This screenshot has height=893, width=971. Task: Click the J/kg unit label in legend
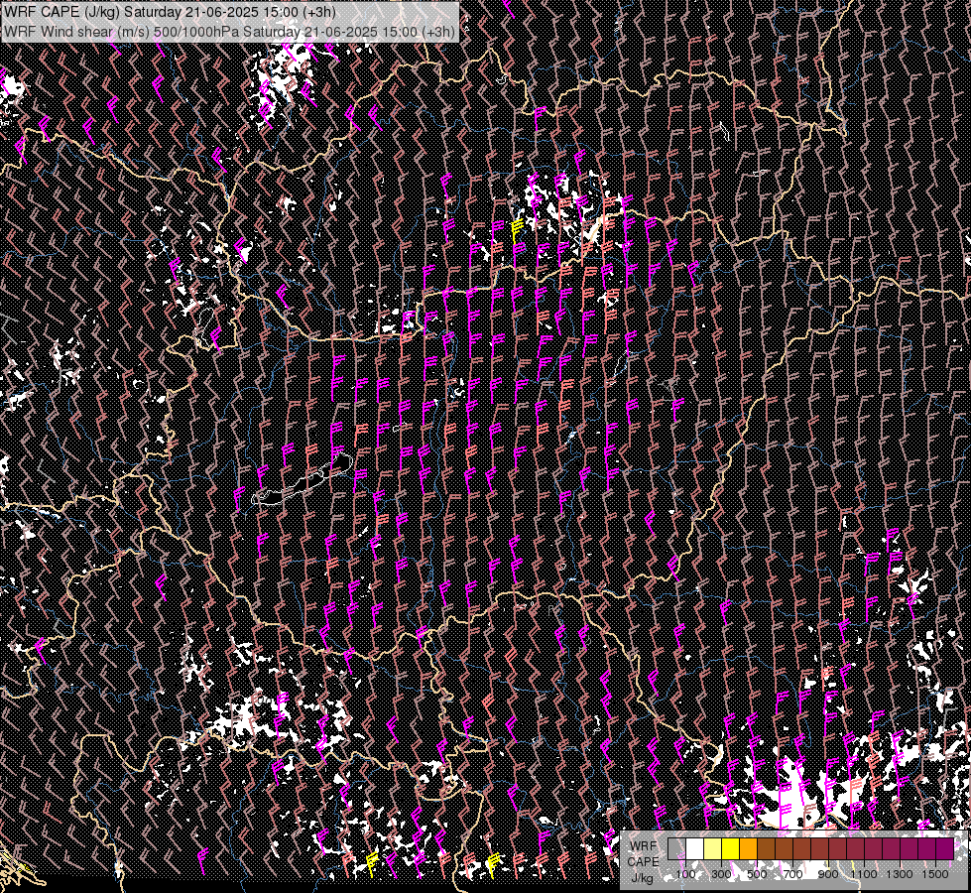click(x=642, y=878)
